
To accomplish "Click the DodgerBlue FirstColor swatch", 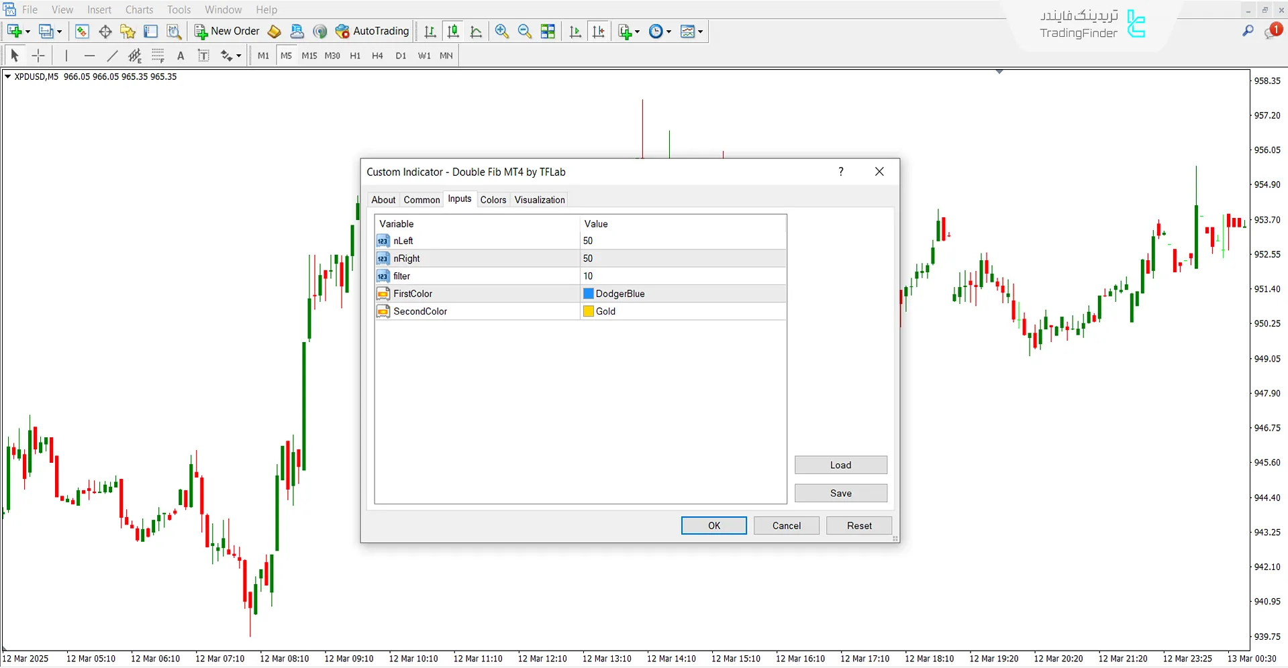I will click(589, 294).
